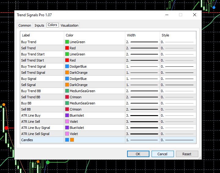The height and width of the screenshot is (173, 220).
Task: Pick ATR Line Sell Violet swatch
Action: (x=67, y=121)
